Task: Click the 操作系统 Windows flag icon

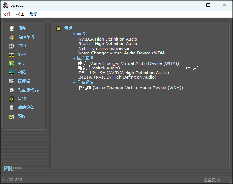Action: [x=12, y=37]
